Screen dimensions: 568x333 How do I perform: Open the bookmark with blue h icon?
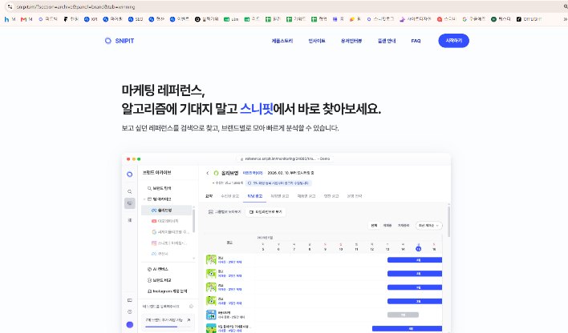click(x=10, y=19)
